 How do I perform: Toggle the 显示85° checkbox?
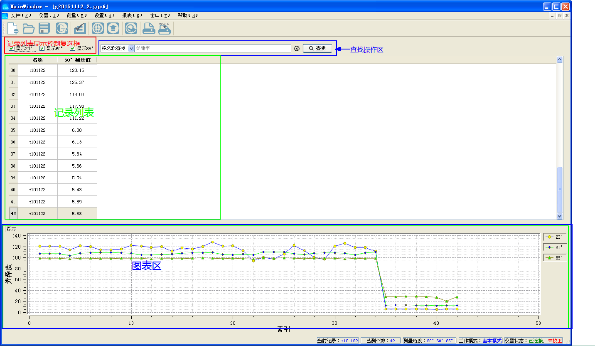(x=73, y=48)
